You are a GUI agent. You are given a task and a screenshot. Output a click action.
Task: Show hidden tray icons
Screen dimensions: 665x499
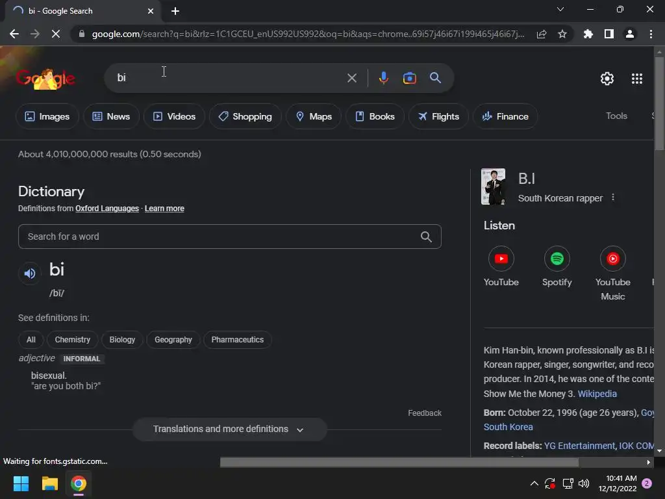click(534, 483)
